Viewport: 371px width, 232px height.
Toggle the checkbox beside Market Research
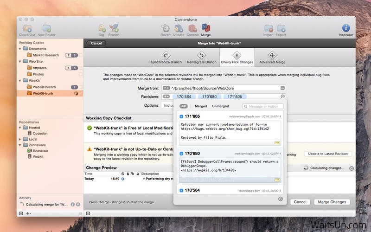tap(80, 55)
